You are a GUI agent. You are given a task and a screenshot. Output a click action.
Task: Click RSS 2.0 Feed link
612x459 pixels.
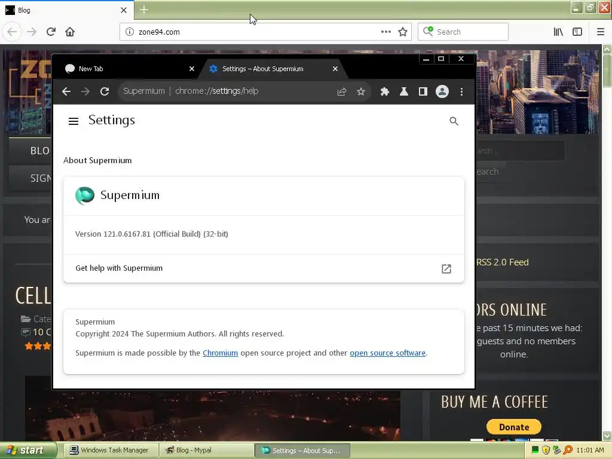[x=502, y=262]
